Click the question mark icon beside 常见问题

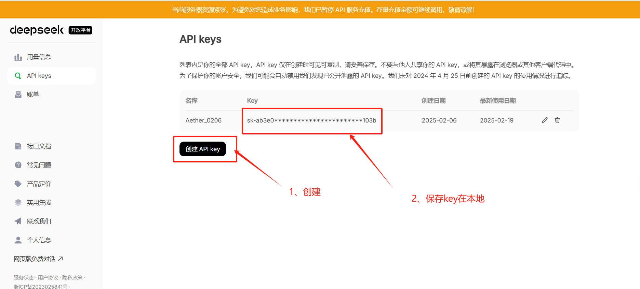(x=18, y=165)
